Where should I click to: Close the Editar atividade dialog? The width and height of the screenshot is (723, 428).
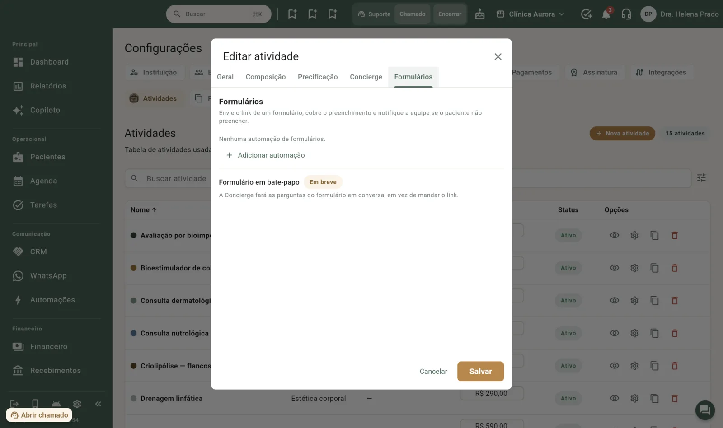coord(498,57)
